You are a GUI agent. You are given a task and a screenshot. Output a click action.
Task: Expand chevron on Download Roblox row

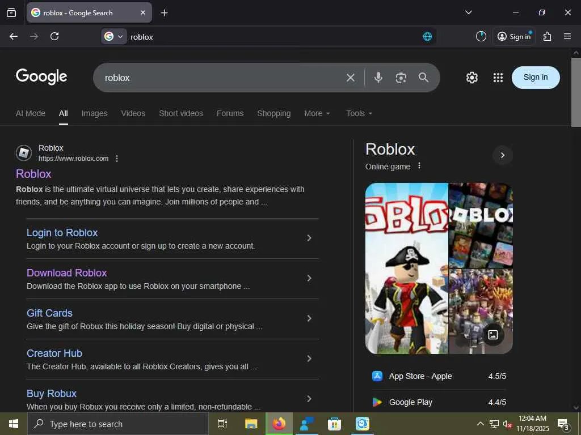pyautogui.click(x=309, y=278)
